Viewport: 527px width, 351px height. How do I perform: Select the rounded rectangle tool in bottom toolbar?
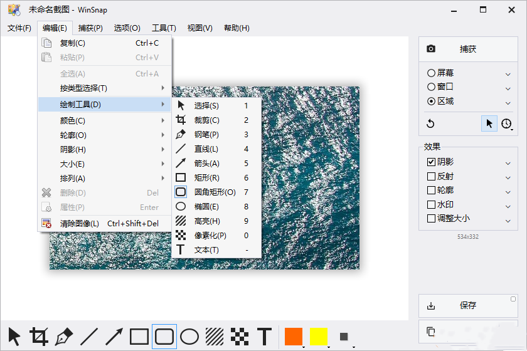(x=164, y=337)
